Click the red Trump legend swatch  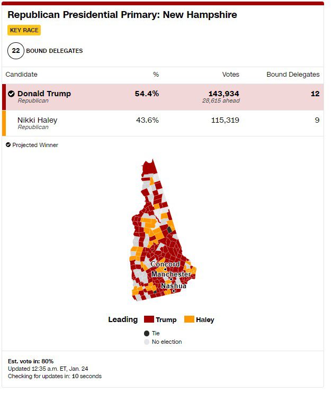click(x=149, y=319)
